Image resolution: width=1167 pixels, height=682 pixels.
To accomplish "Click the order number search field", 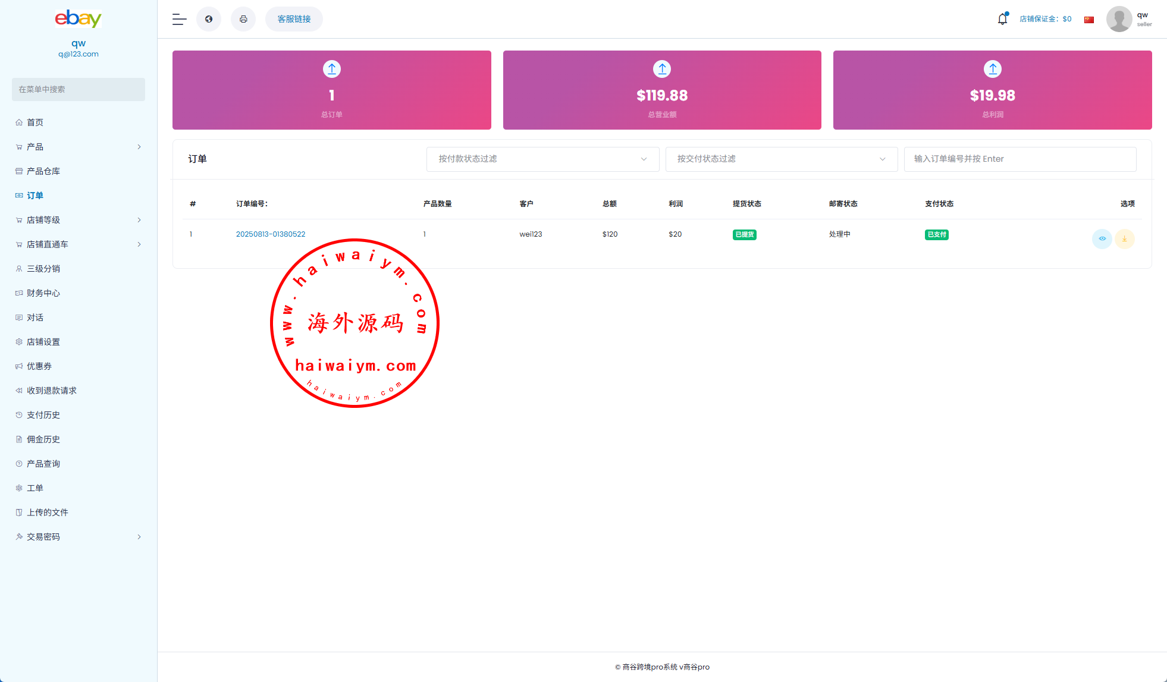I will coord(1019,159).
